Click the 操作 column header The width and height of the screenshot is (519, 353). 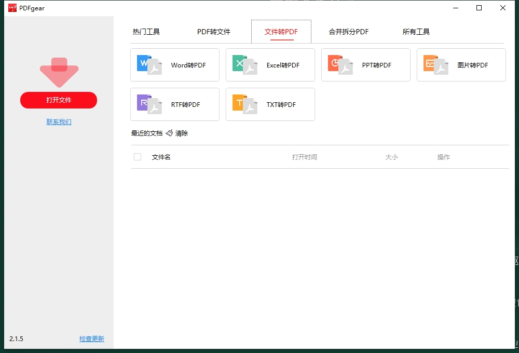pyautogui.click(x=444, y=157)
